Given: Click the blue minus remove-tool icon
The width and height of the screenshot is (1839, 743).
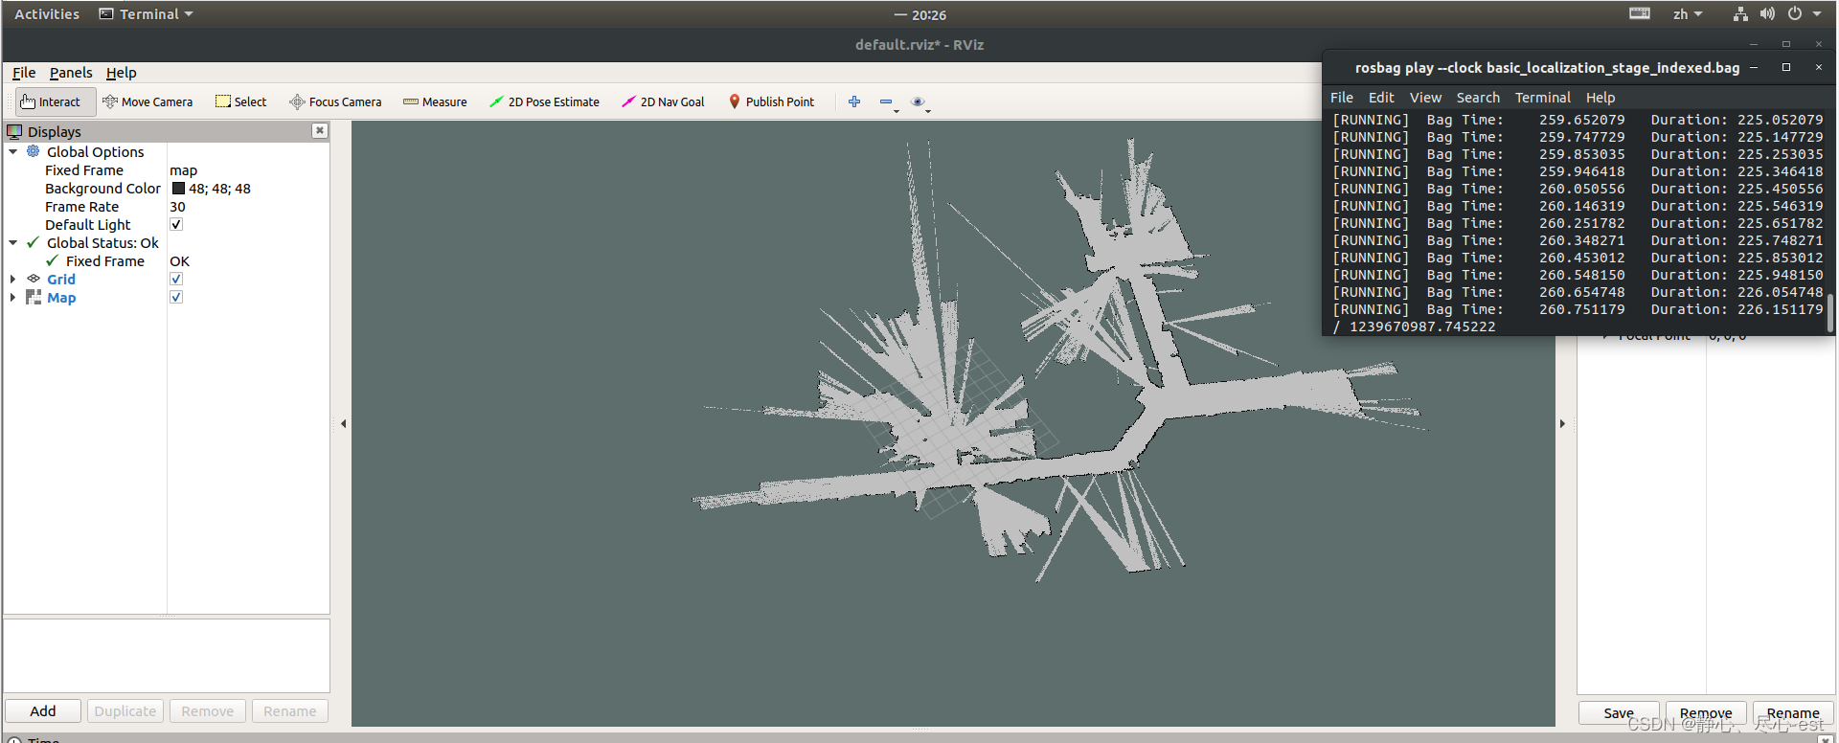Looking at the screenshot, I should point(886,101).
